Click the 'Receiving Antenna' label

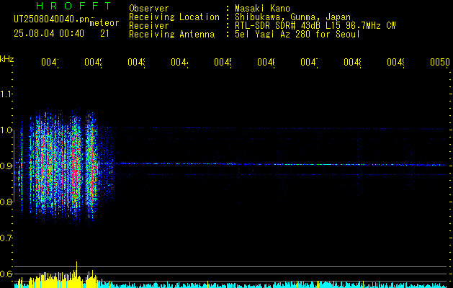click(172, 35)
